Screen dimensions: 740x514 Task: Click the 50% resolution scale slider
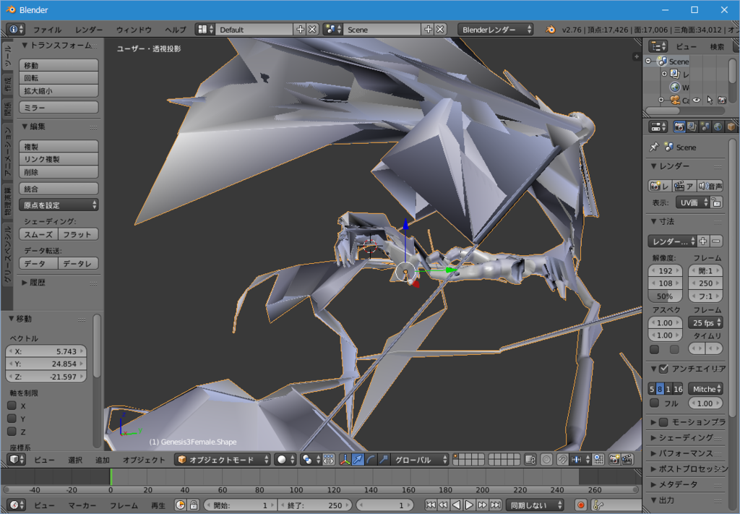[x=665, y=296]
